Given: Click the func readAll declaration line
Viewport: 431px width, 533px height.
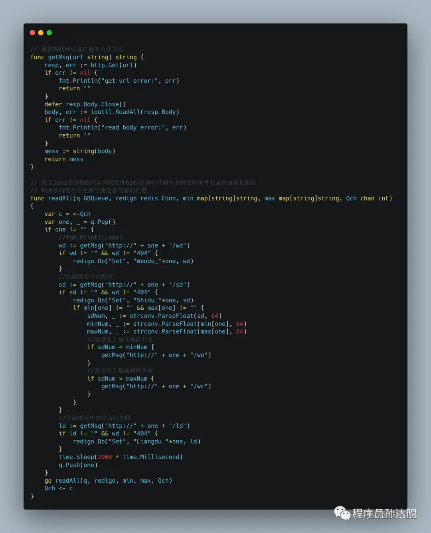Looking at the screenshot, I should click(211, 198).
